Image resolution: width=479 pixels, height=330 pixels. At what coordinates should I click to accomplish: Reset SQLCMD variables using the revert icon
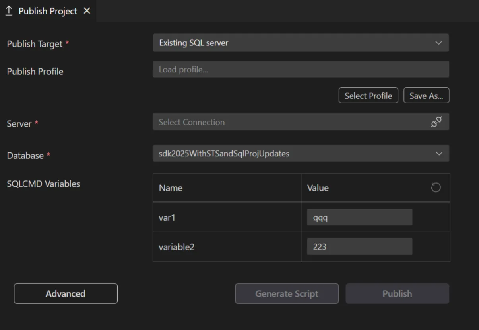tap(436, 187)
